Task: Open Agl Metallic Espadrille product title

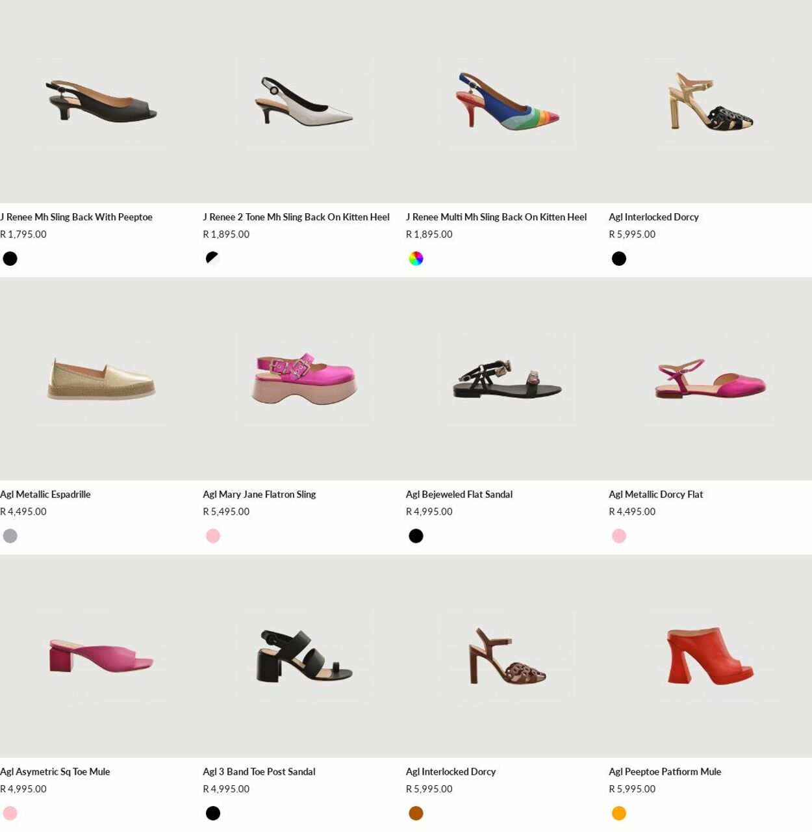Action: 45,495
